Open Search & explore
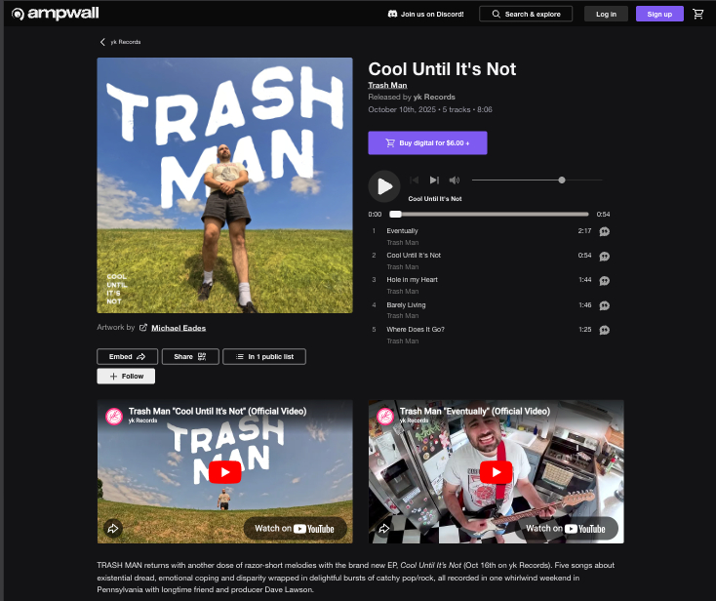The width and height of the screenshot is (716, 601). tap(526, 14)
